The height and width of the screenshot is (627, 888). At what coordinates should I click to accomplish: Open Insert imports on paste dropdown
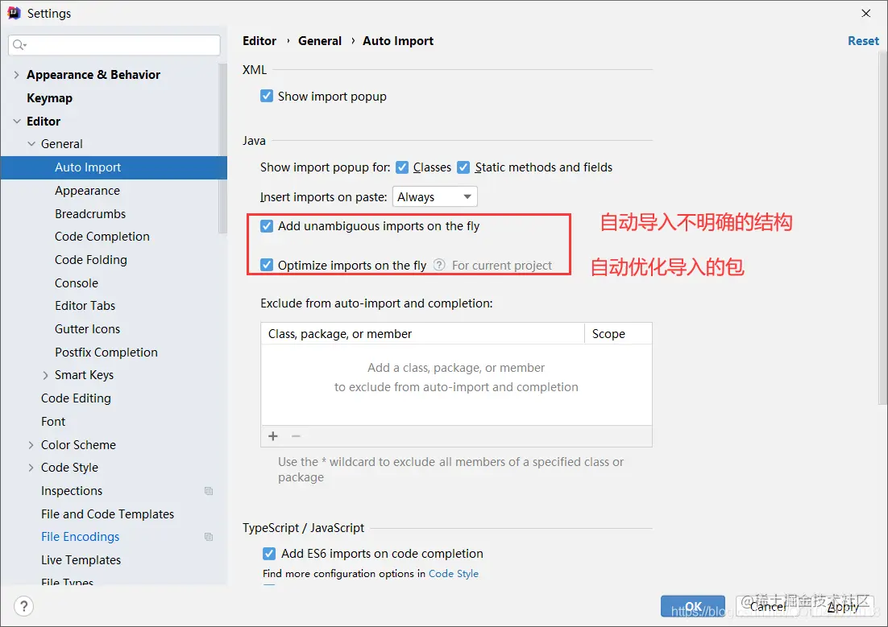pos(435,197)
